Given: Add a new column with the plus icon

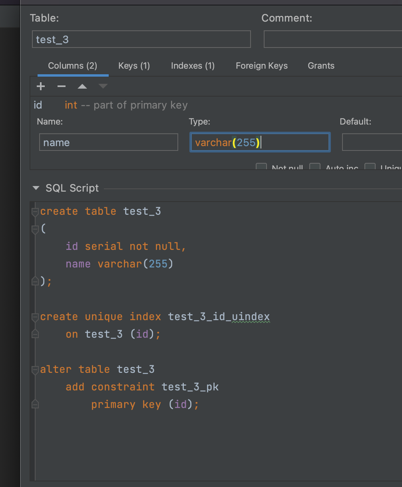Looking at the screenshot, I should tap(40, 86).
